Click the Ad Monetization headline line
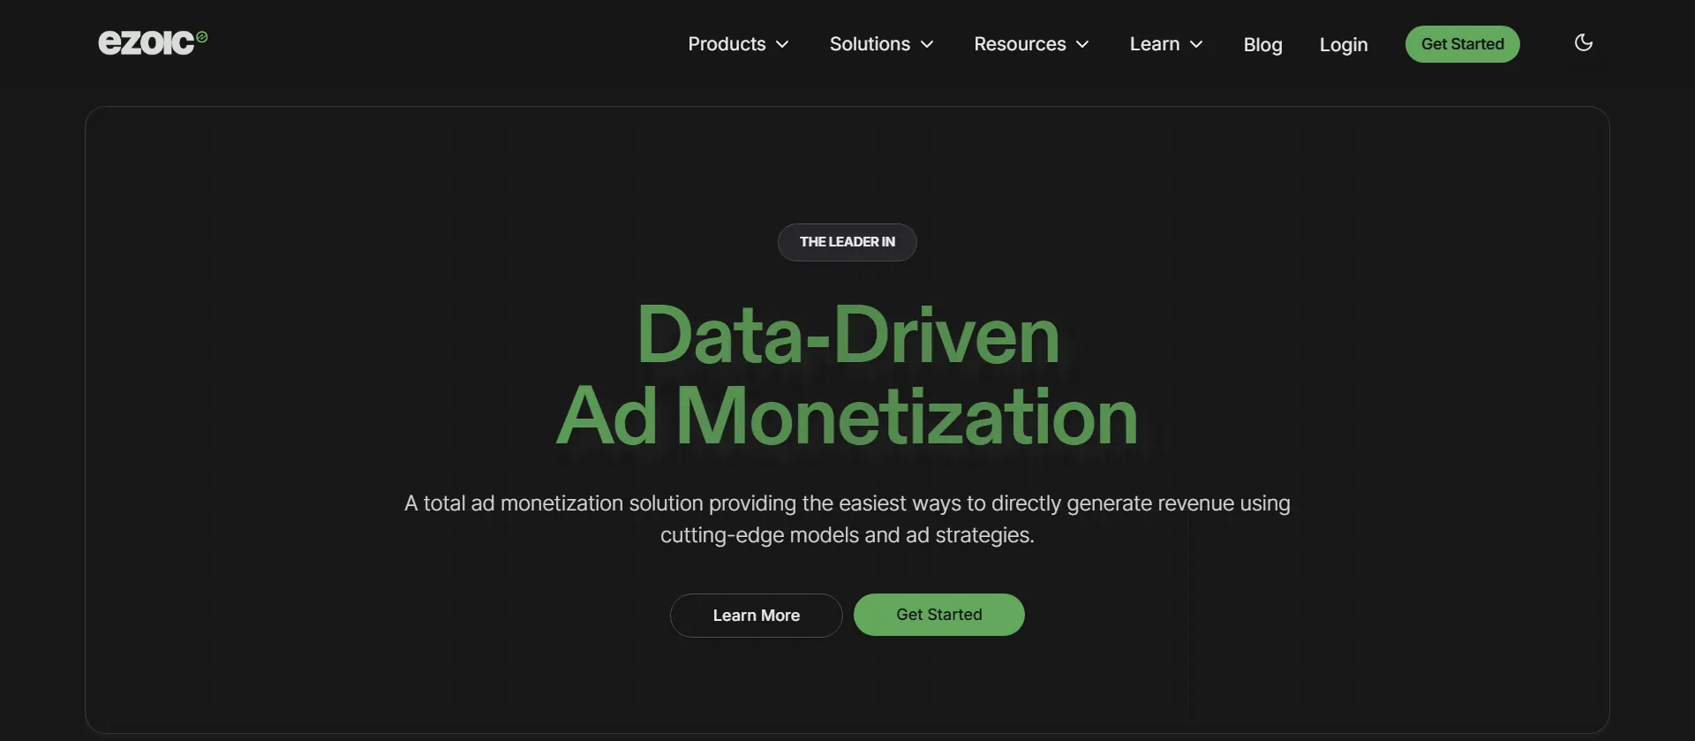The height and width of the screenshot is (741, 1695). [847, 417]
